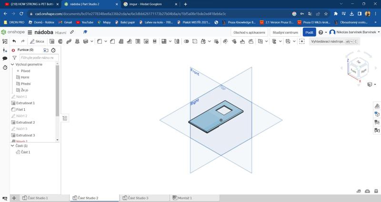Select the Fillet tool icon
The height and width of the screenshot is (202, 381).
[x=100, y=41]
